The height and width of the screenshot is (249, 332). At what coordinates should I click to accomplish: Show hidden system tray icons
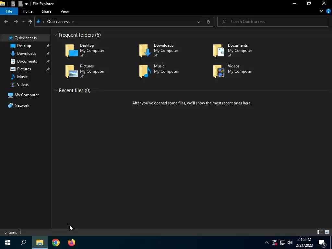267,243
